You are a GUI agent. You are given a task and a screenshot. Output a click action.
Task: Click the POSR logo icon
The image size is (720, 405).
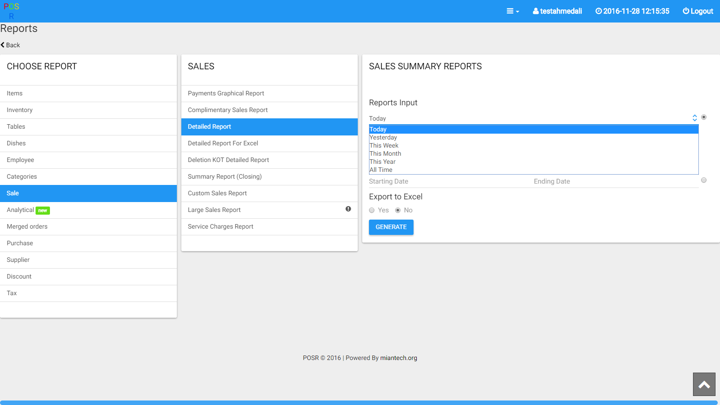pyautogui.click(x=11, y=11)
